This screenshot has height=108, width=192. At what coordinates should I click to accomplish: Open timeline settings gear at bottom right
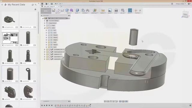190,105
